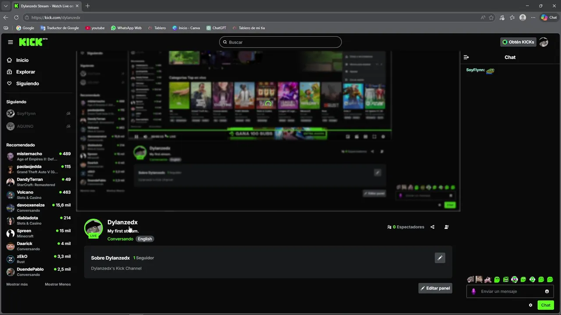Open the WhatsApp Web bookmark

126,28
